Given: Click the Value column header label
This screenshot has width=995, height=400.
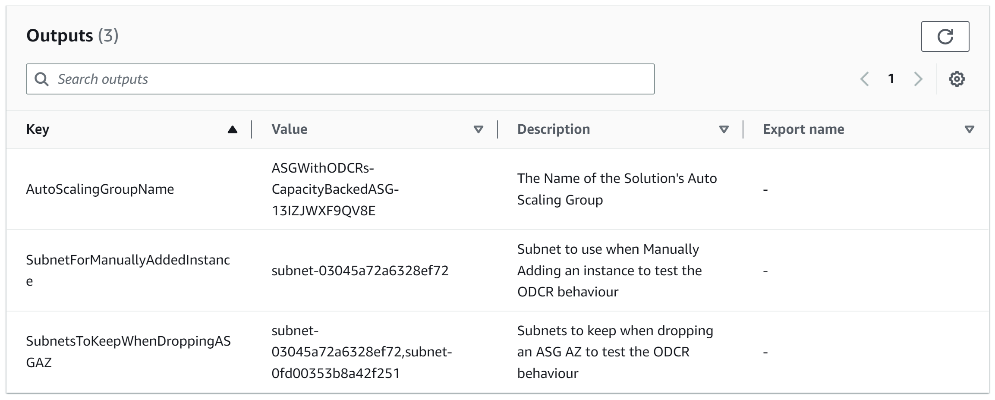Looking at the screenshot, I should pos(289,129).
